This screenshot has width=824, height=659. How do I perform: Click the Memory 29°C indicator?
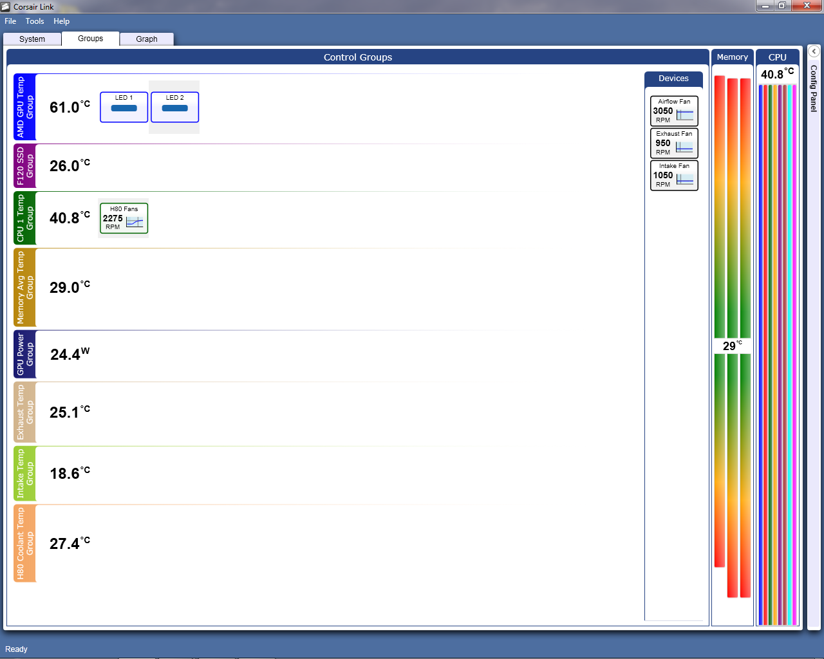tap(733, 346)
